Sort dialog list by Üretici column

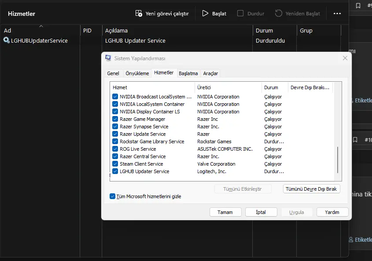click(x=228, y=87)
